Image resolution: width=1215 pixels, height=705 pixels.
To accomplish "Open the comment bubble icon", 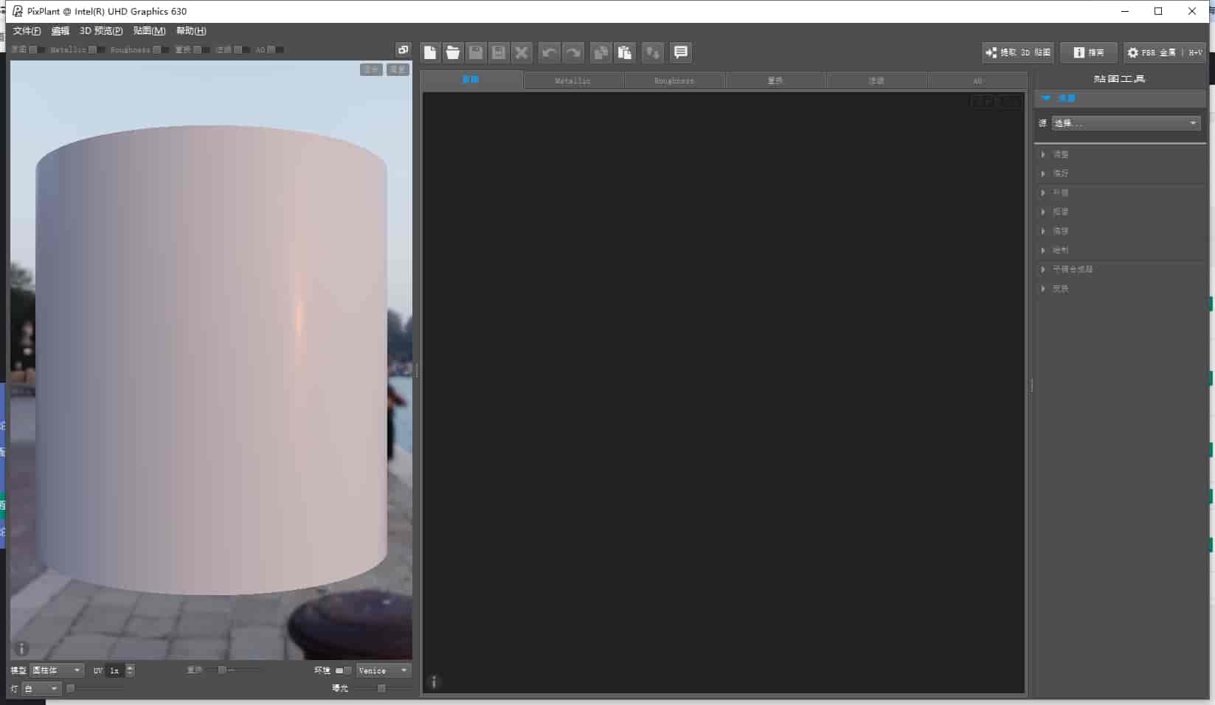I will tap(680, 52).
